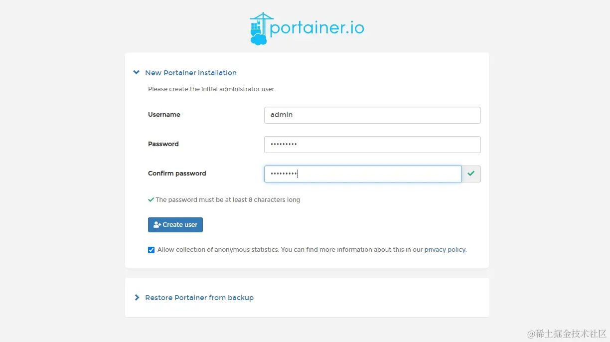Create the admin user
This screenshot has width=610, height=342.
pyautogui.click(x=175, y=225)
